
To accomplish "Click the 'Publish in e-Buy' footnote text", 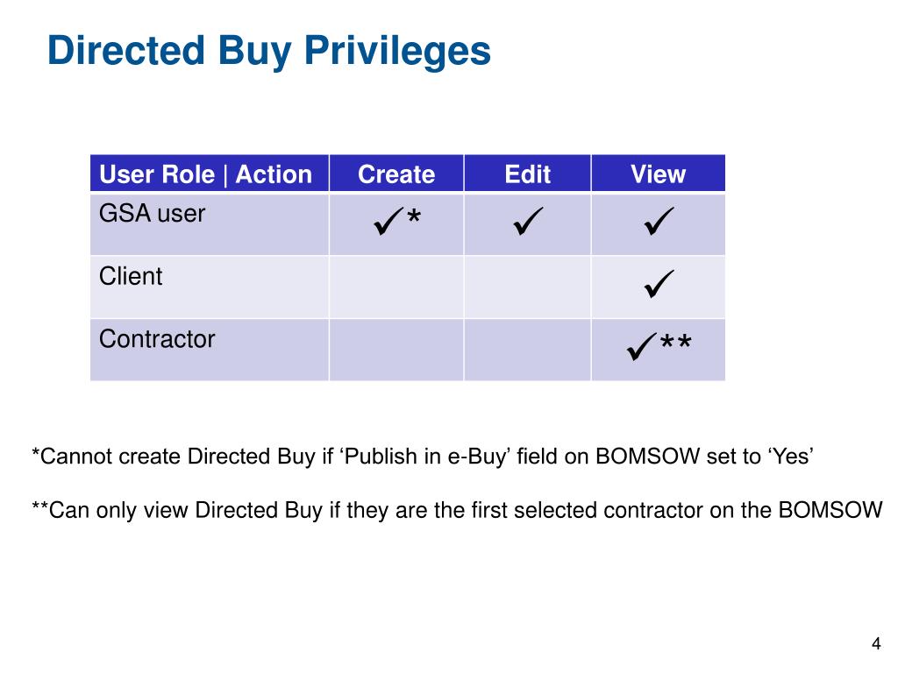I will (x=423, y=456).
